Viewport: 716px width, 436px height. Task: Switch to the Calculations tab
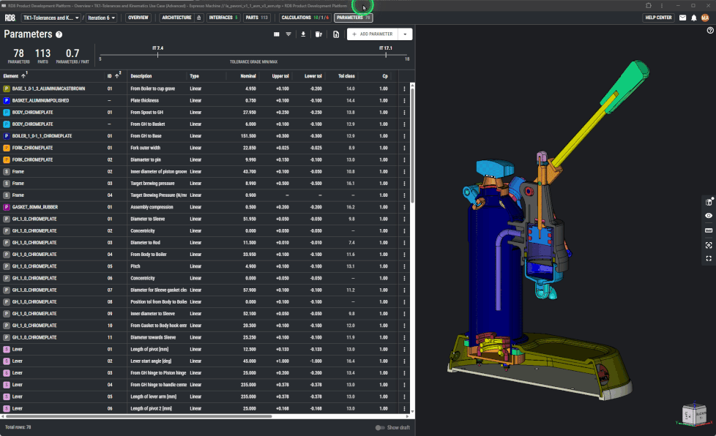305,18
